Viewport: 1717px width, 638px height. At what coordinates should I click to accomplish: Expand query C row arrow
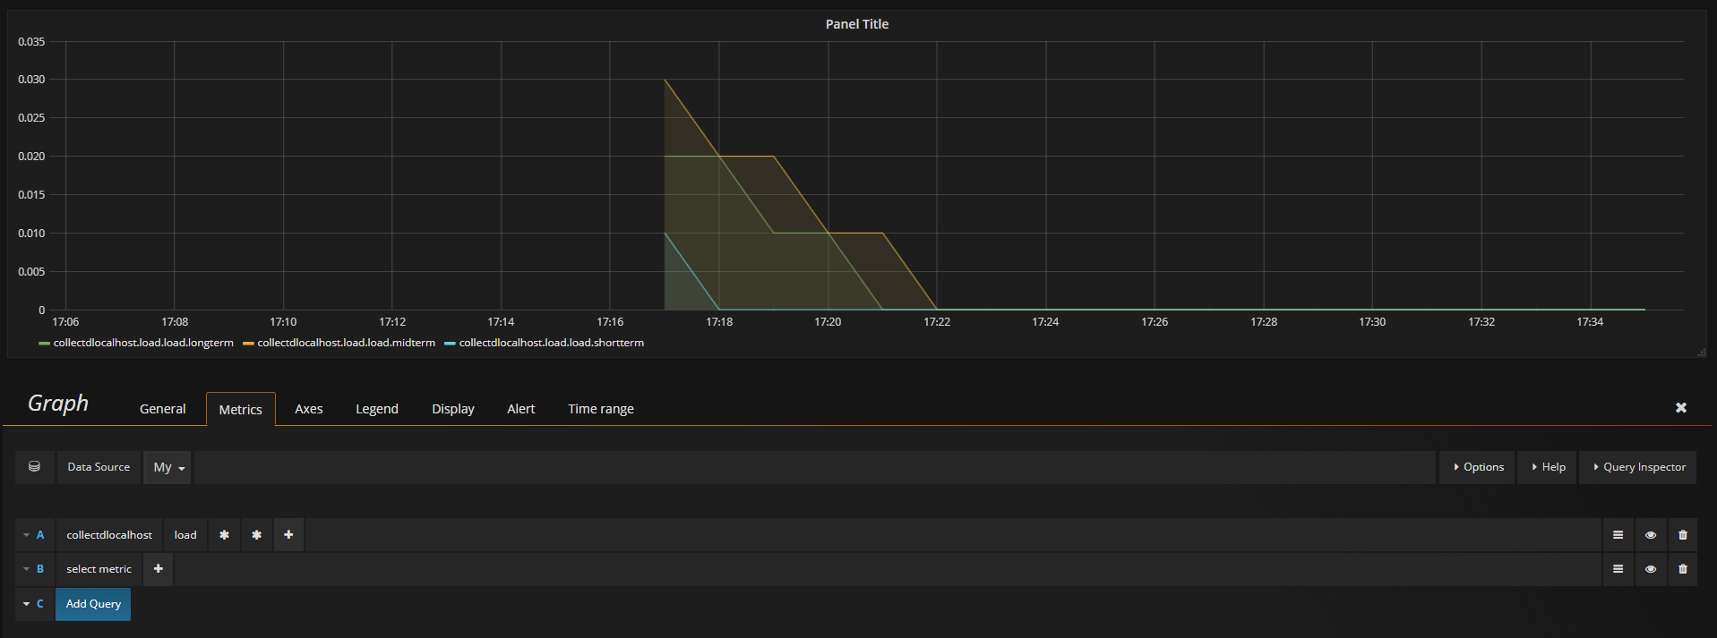[26, 604]
